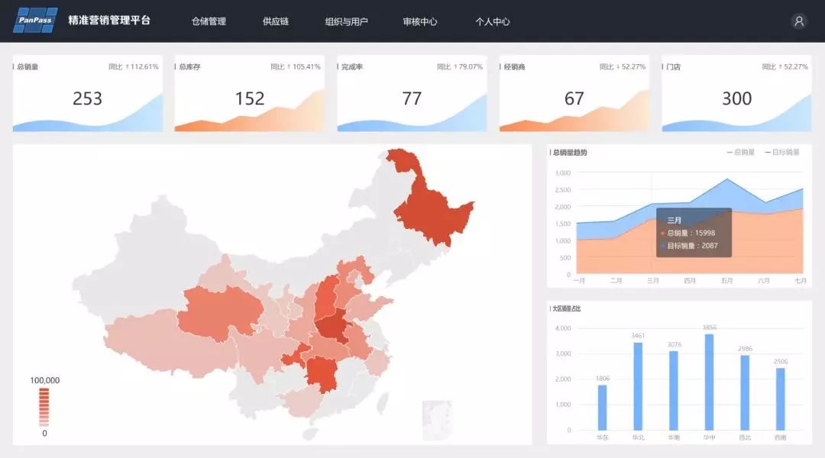Click the 西北 bar labeled 2986

[x=745, y=393]
